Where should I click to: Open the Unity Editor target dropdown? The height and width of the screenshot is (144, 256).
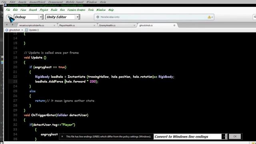(63, 17)
